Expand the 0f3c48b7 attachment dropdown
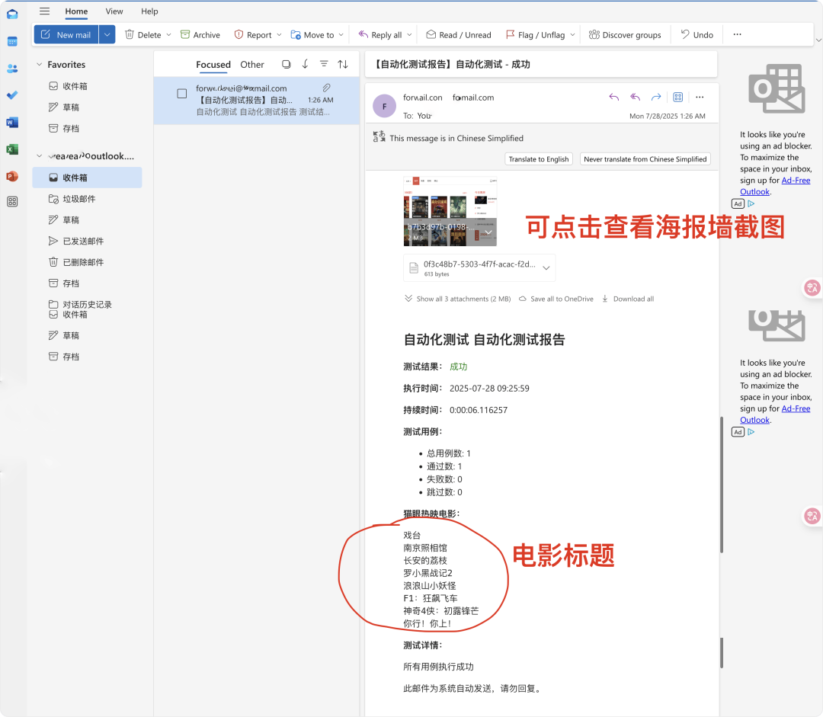Viewport: 823px width, 717px height. tap(546, 267)
